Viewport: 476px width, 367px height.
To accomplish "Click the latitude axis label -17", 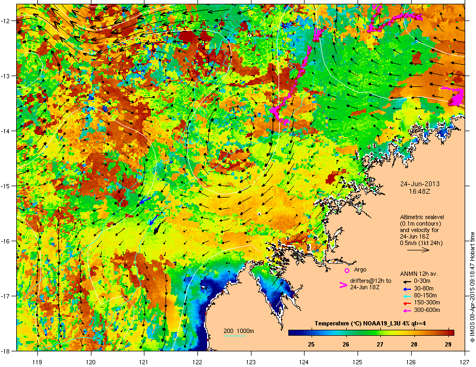I will coord(6,296).
